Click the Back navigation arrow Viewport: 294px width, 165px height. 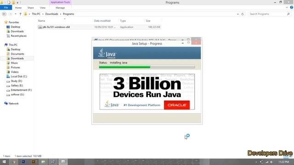(4, 14)
